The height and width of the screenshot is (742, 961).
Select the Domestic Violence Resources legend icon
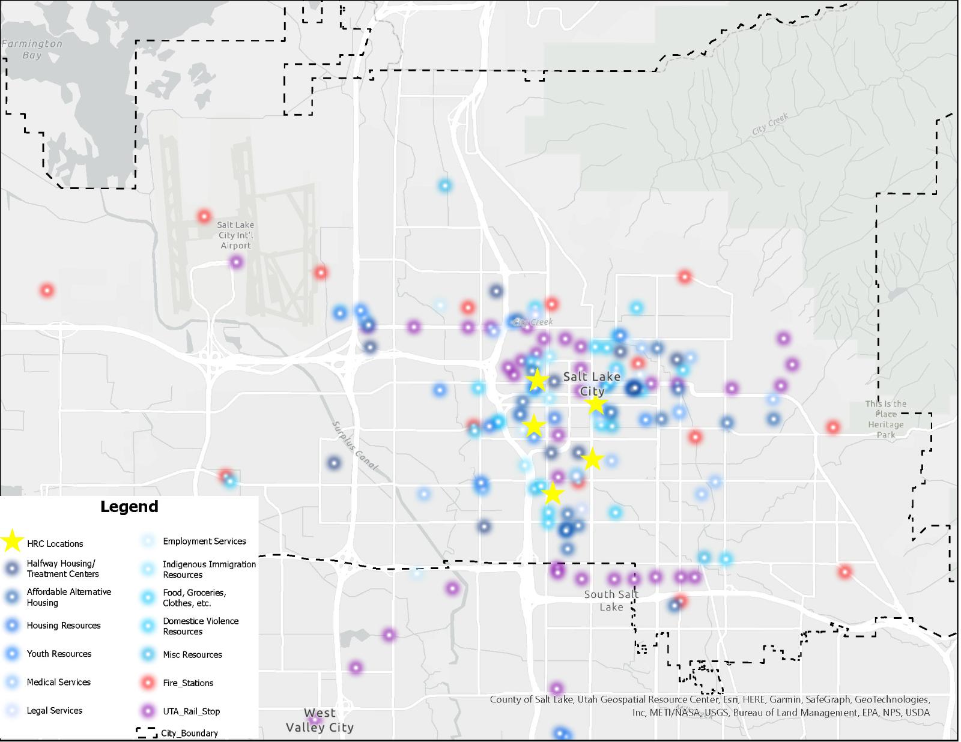click(147, 626)
